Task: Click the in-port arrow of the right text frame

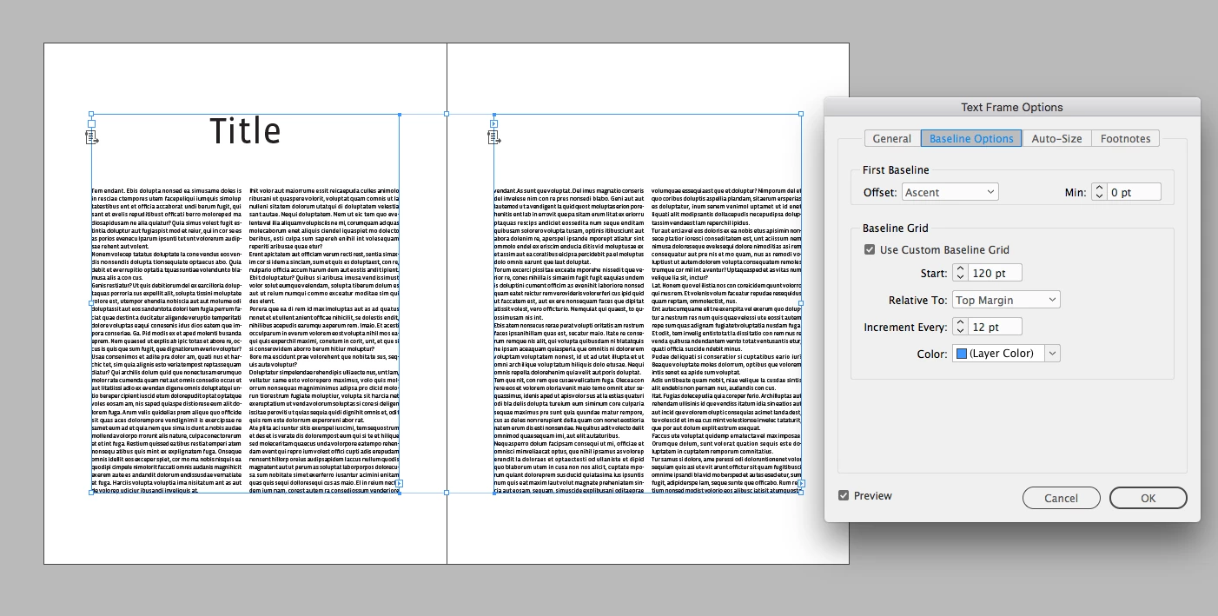Action: pos(493,123)
